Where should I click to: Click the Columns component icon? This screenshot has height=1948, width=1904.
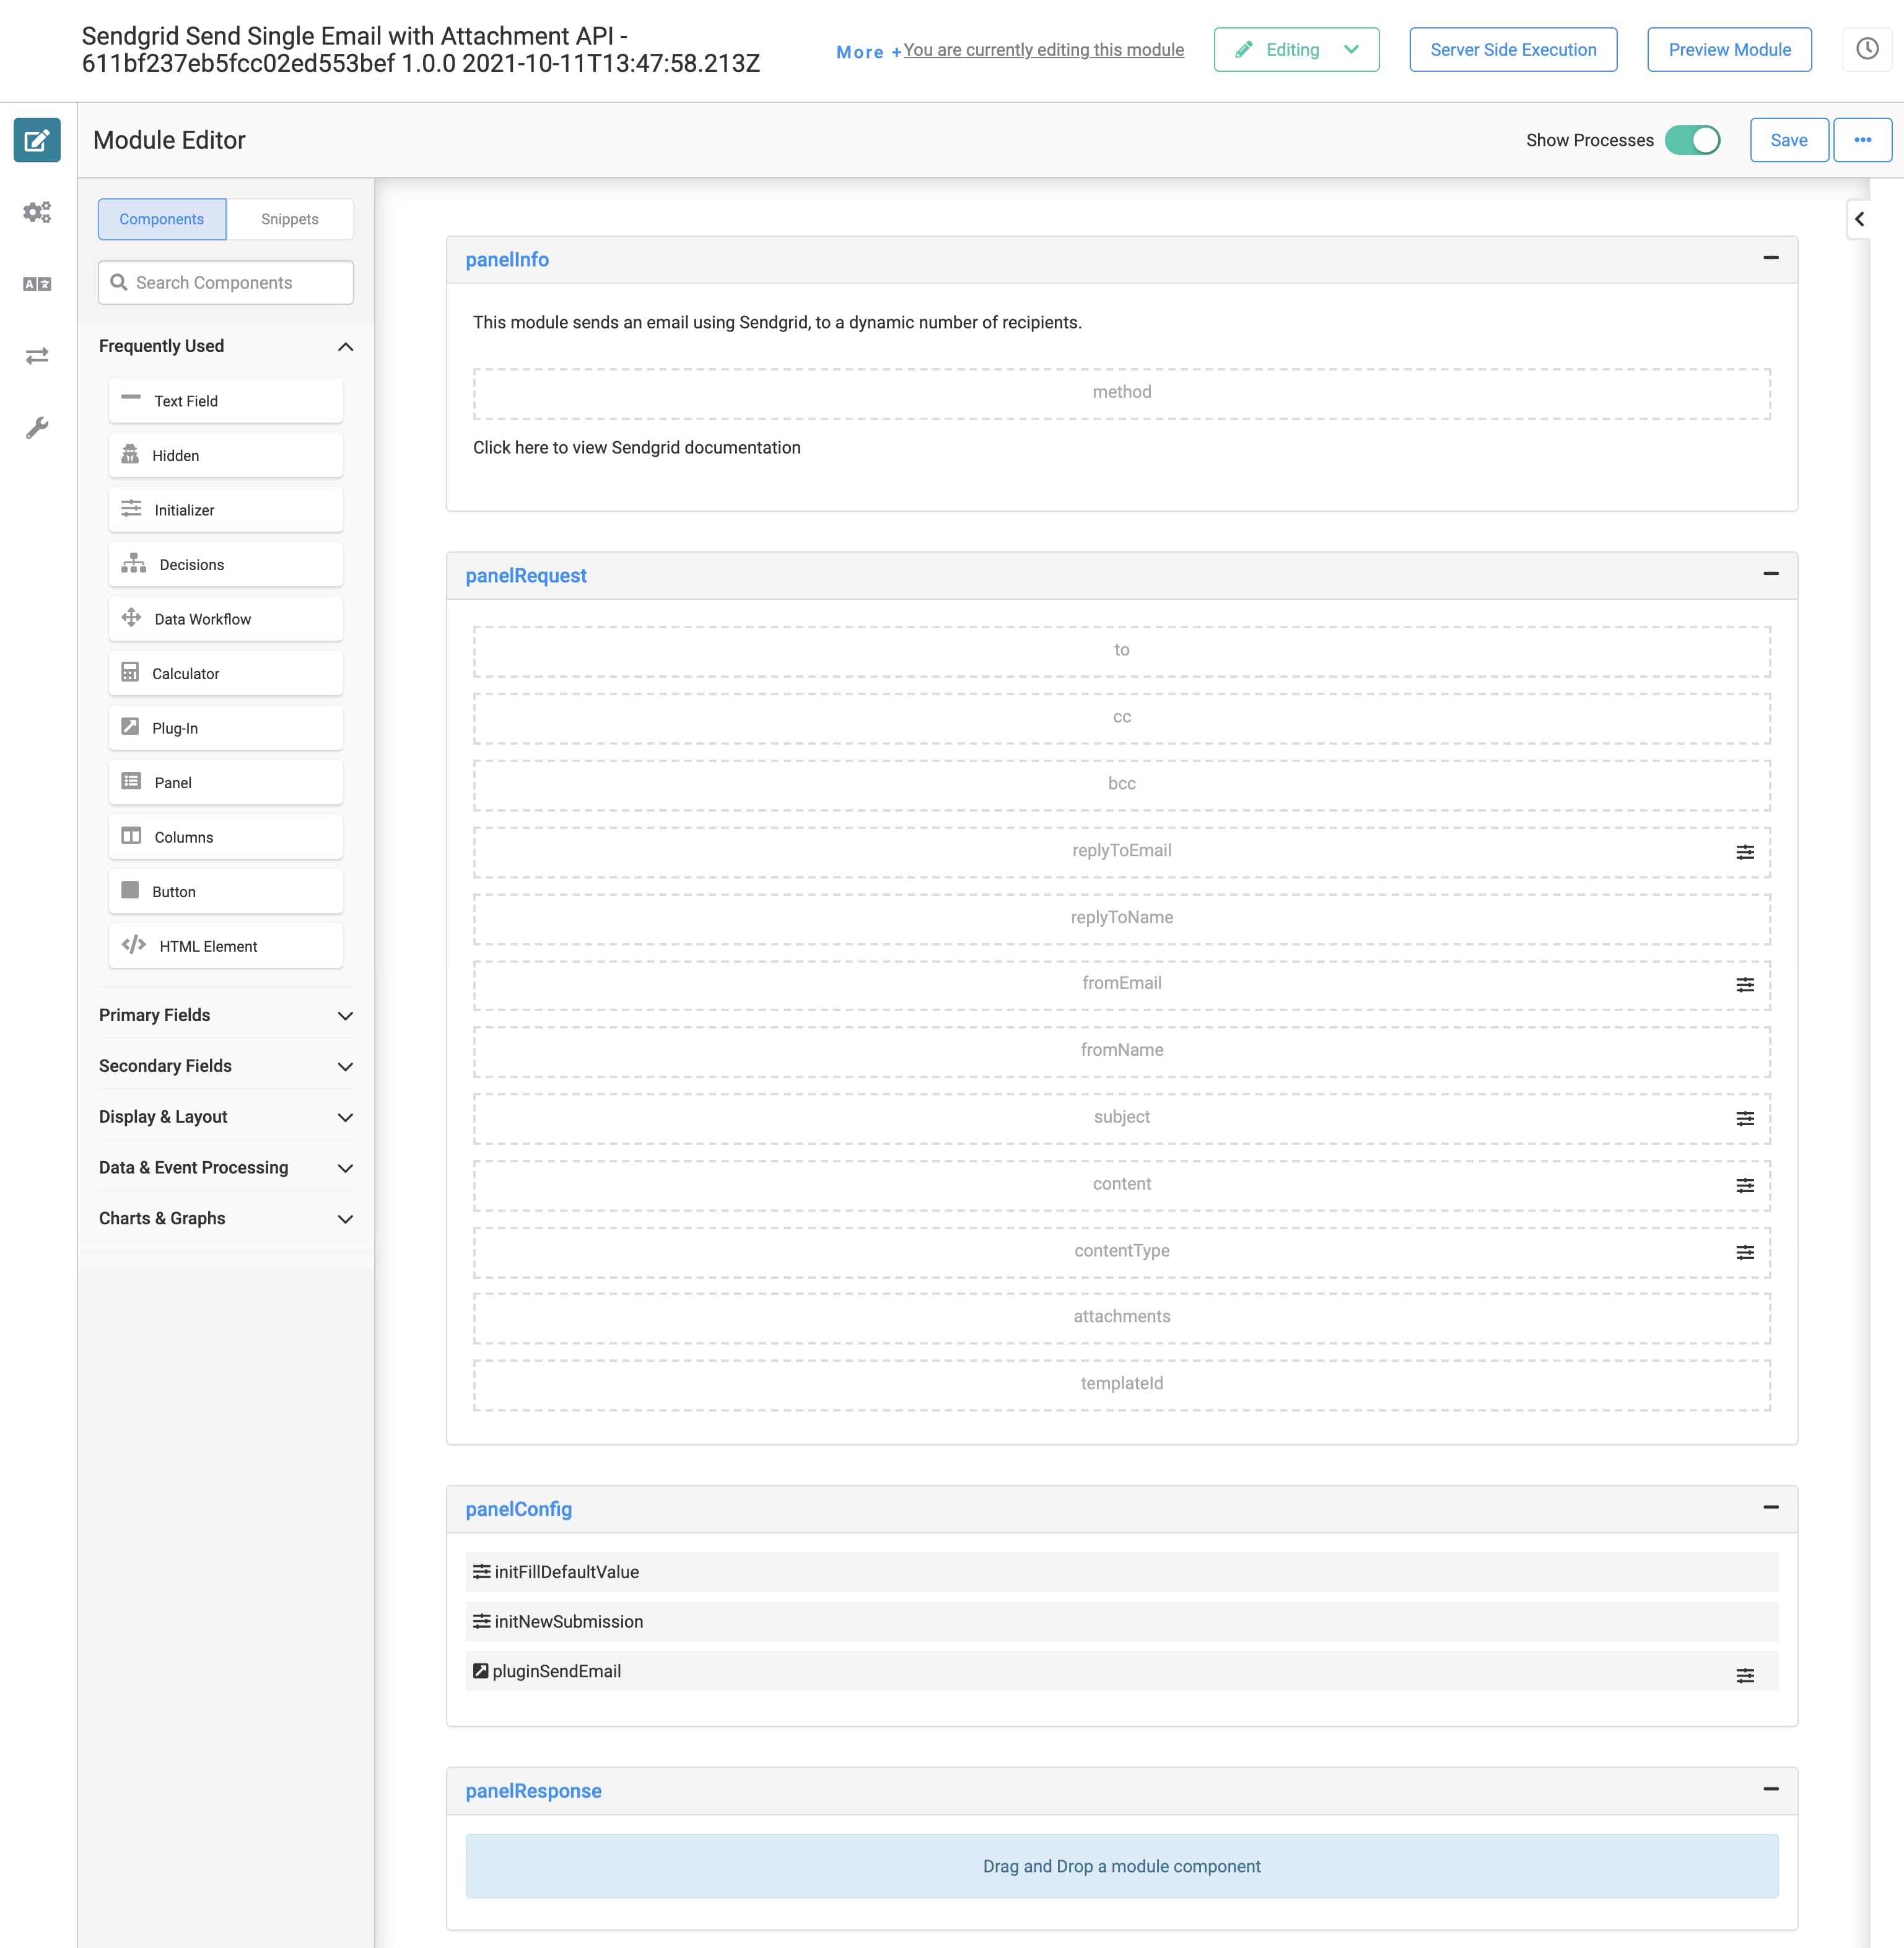point(131,836)
